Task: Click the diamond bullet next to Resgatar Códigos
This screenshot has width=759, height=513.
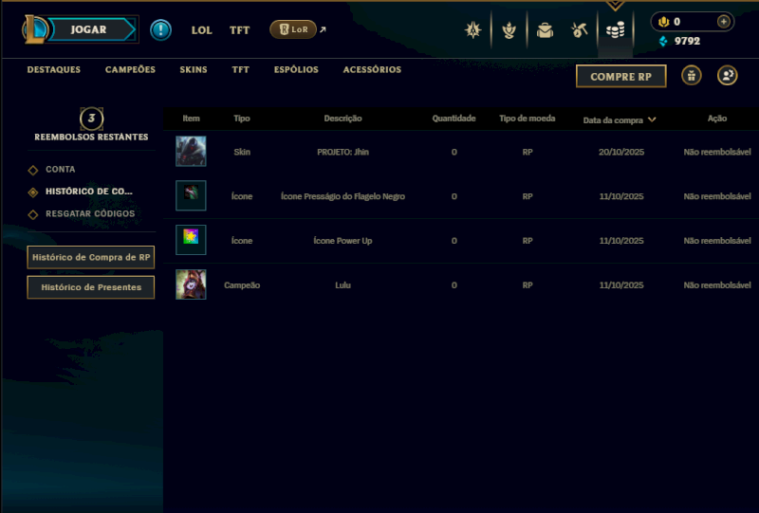Action: tap(33, 214)
